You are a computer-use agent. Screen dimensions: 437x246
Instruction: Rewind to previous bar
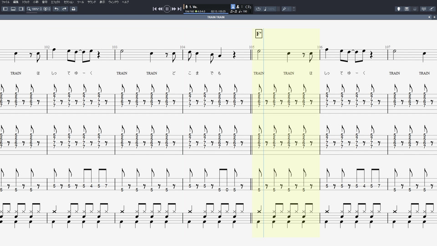pyautogui.click(x=160, y=9)
